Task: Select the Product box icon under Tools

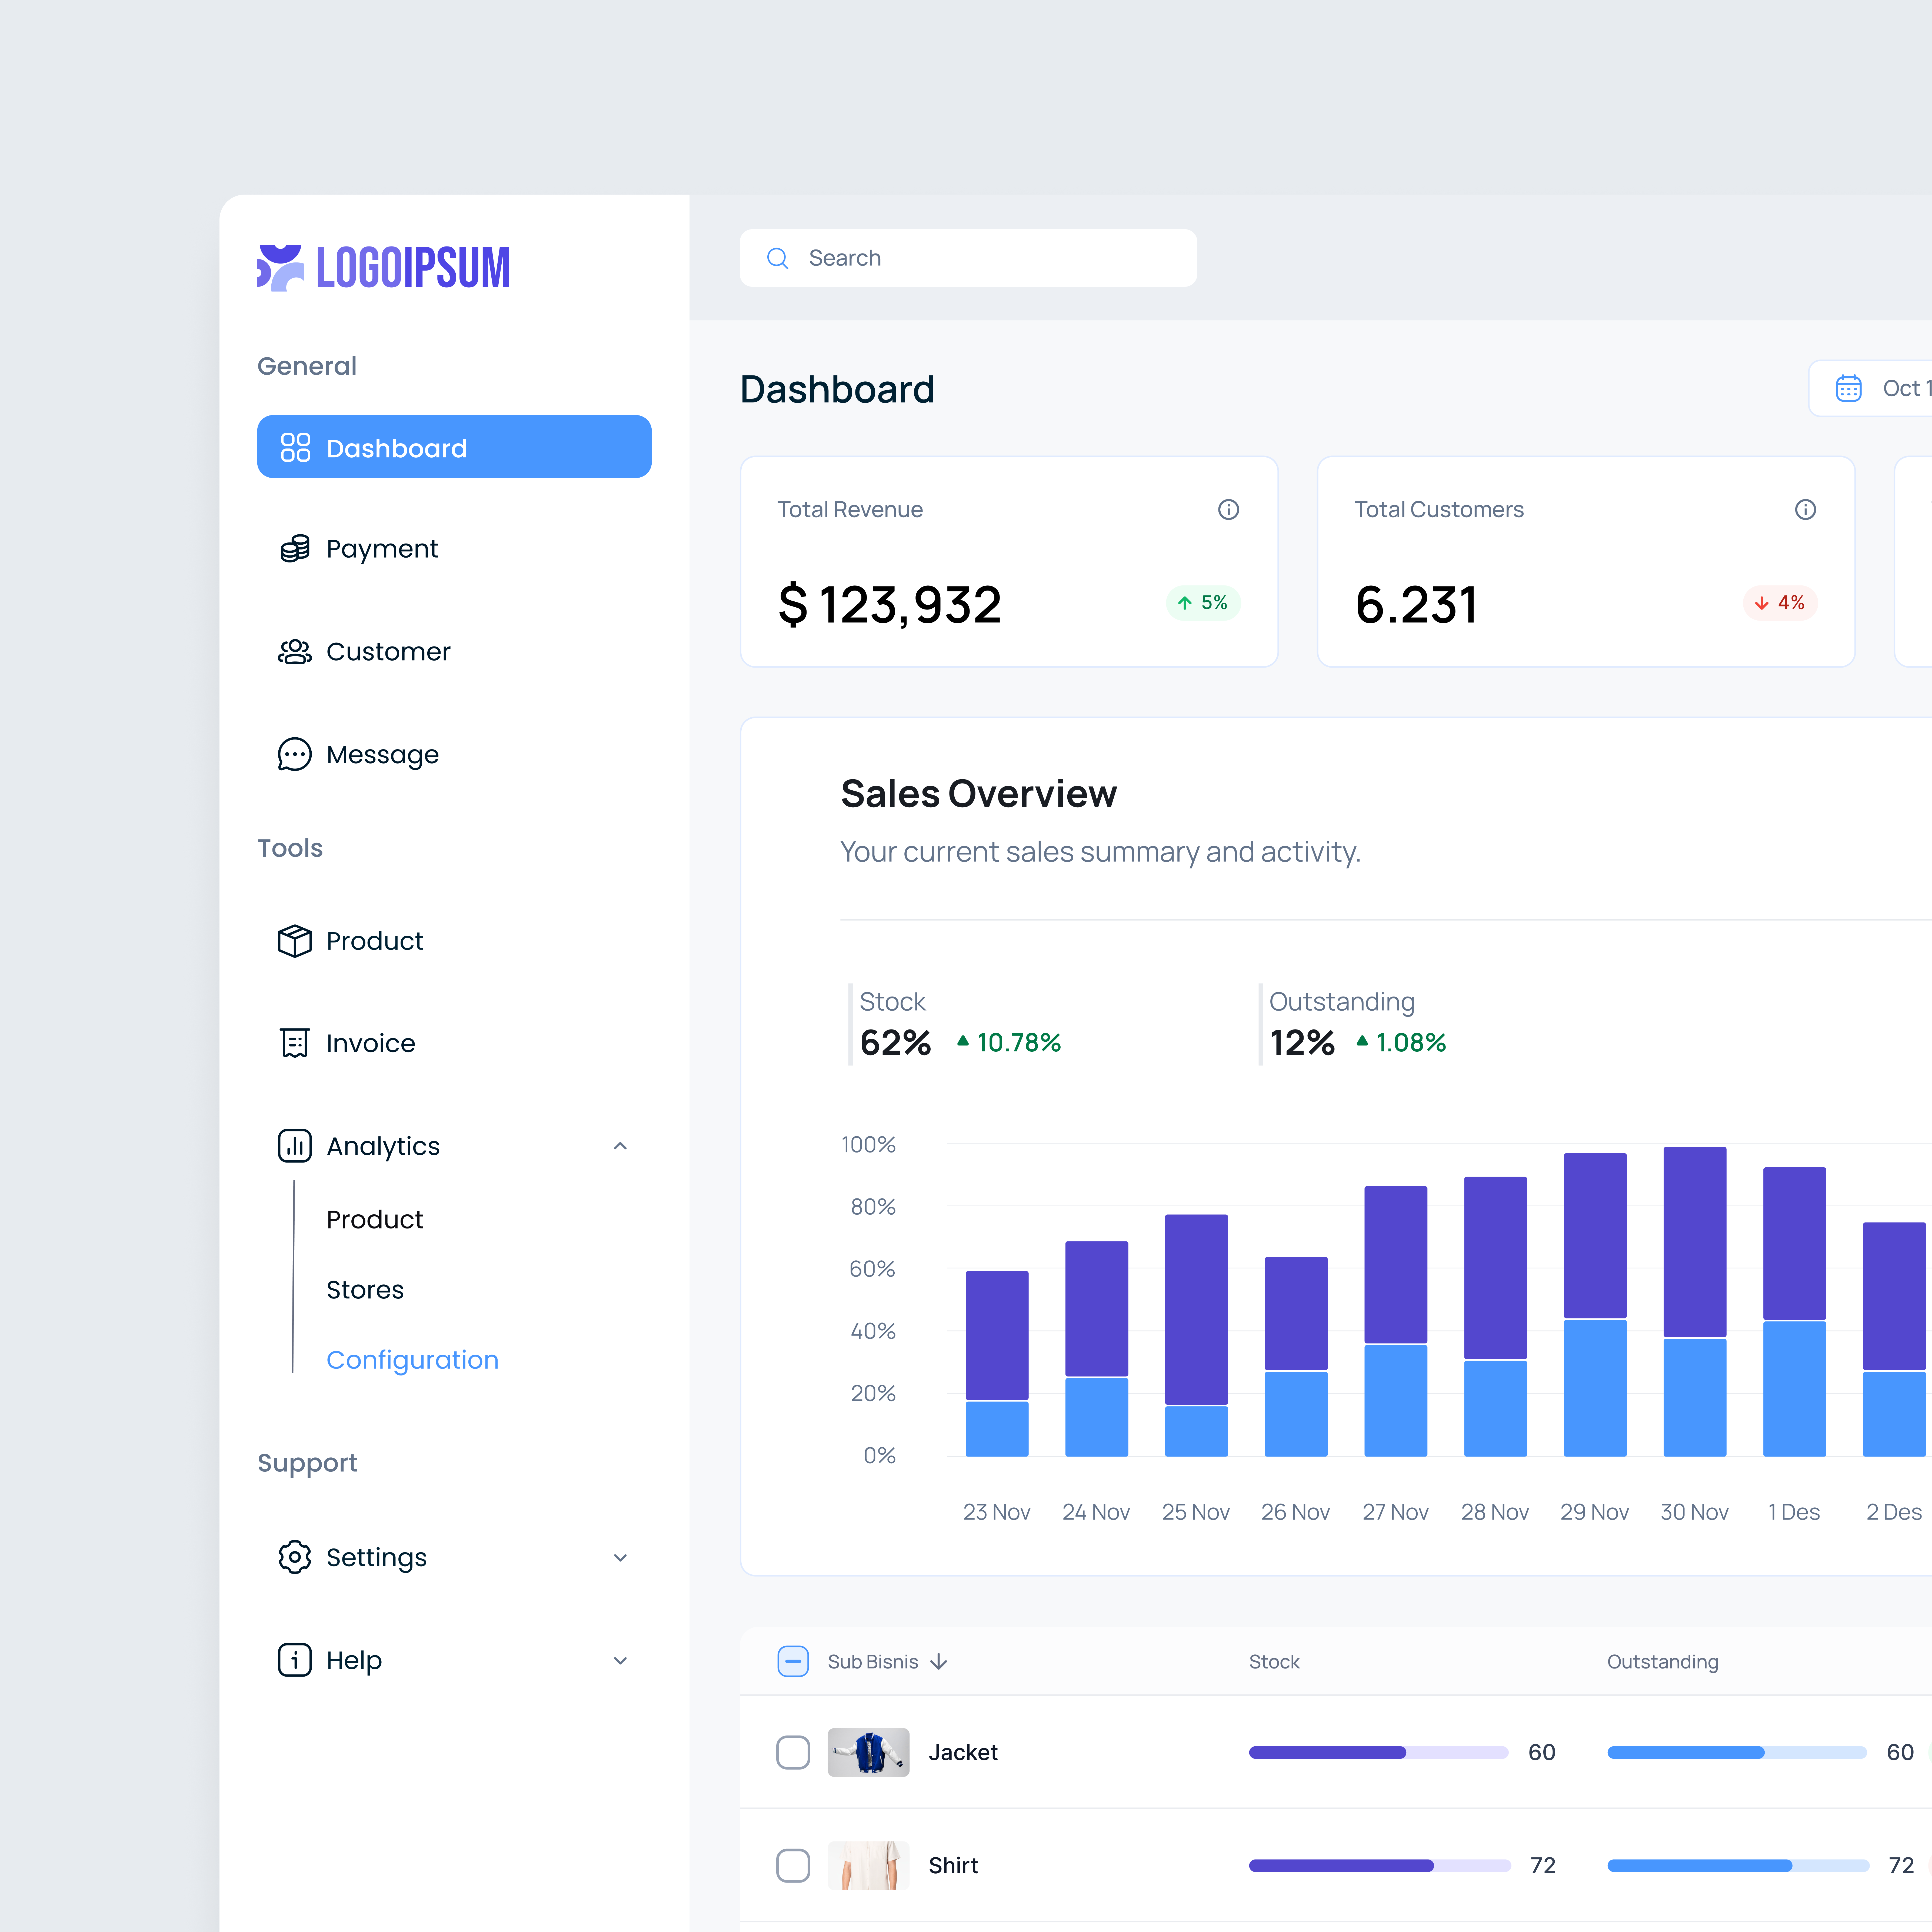Action: pyautogui.click(x=295, y=940)
